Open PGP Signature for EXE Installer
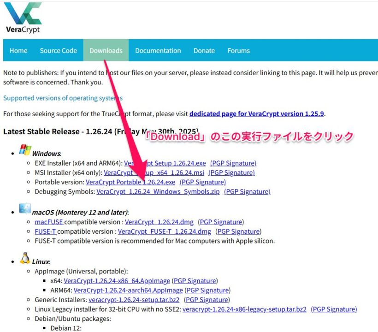378x332 pixels. [x=233, y=163]
